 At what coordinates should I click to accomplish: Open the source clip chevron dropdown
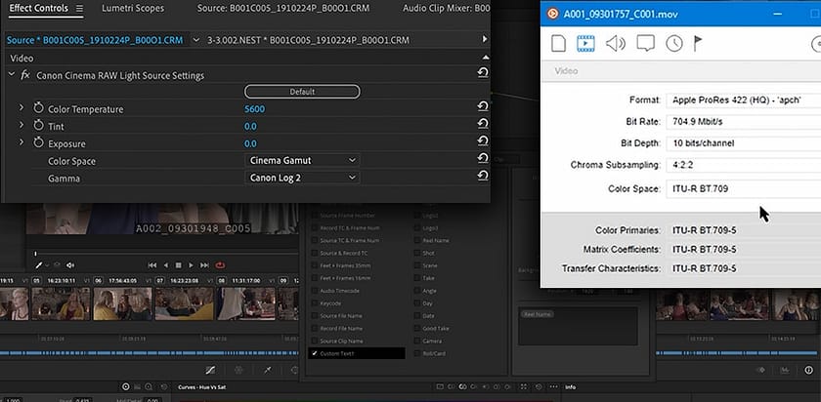(x=195, y=40)
